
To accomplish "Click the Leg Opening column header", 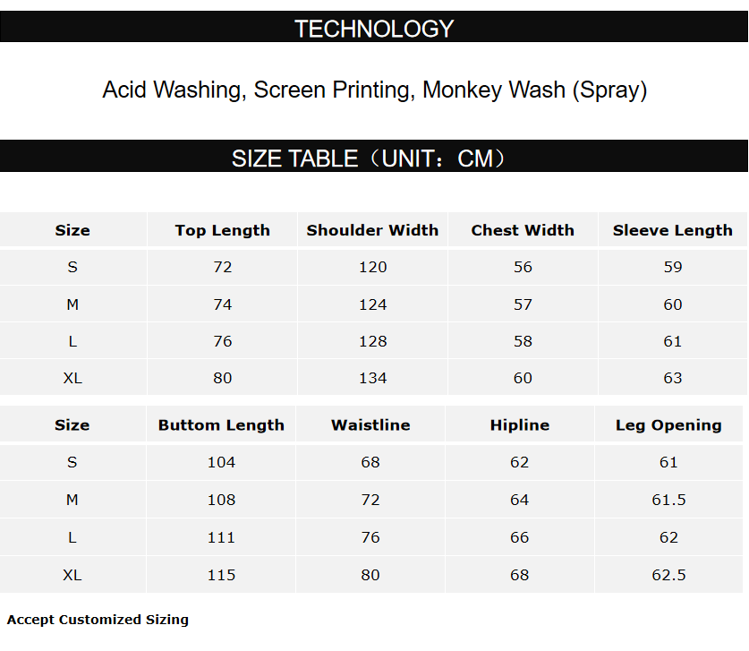I will point(668,425).
